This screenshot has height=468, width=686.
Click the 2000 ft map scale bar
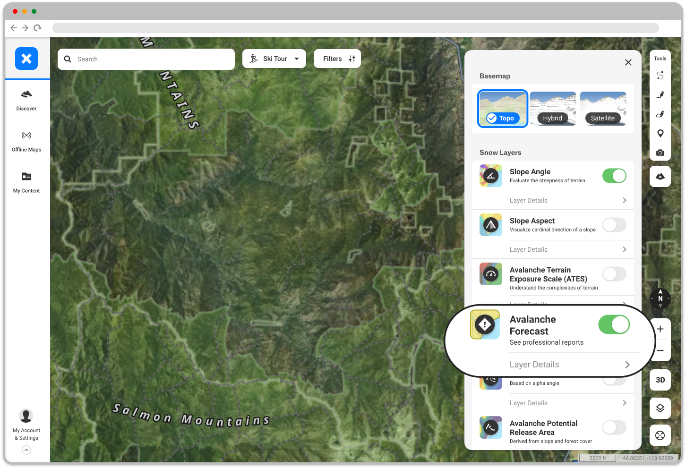[x=598, y=458]
